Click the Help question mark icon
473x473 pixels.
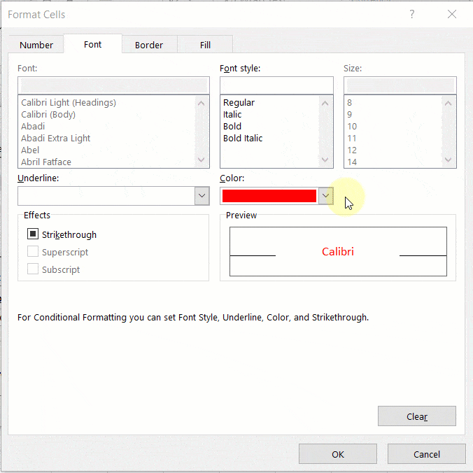(411, 14)
